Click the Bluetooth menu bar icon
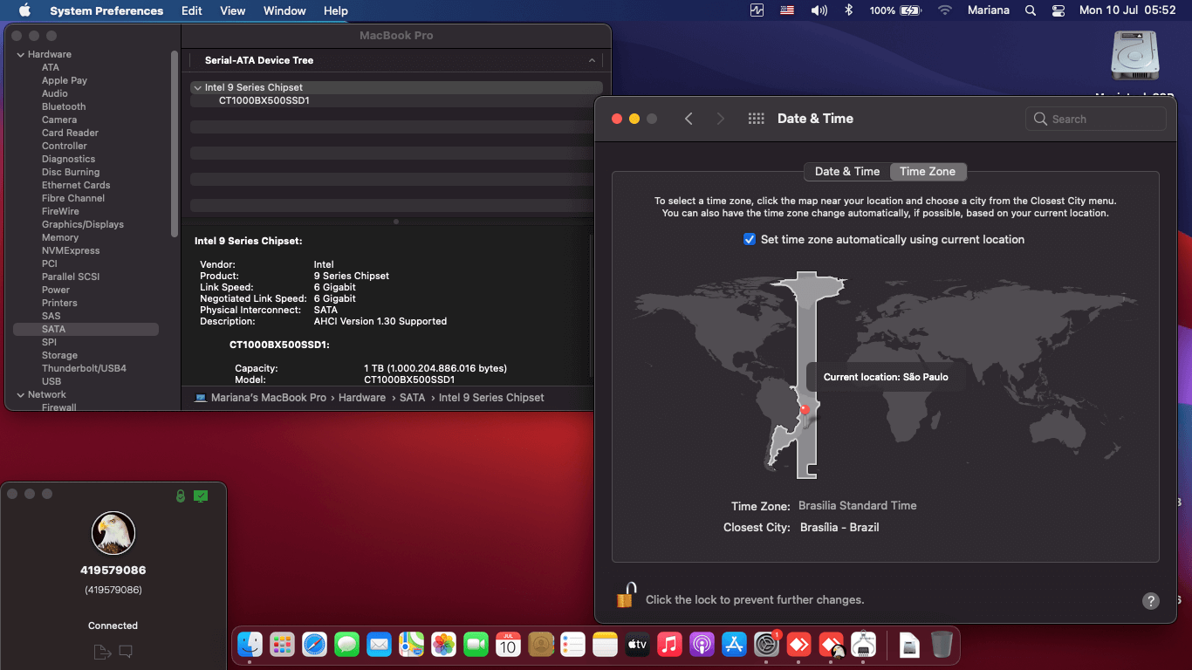Image resolution: width=1192 pixels, height=670 pixels. pyautogui.click(x=848, y=10)
